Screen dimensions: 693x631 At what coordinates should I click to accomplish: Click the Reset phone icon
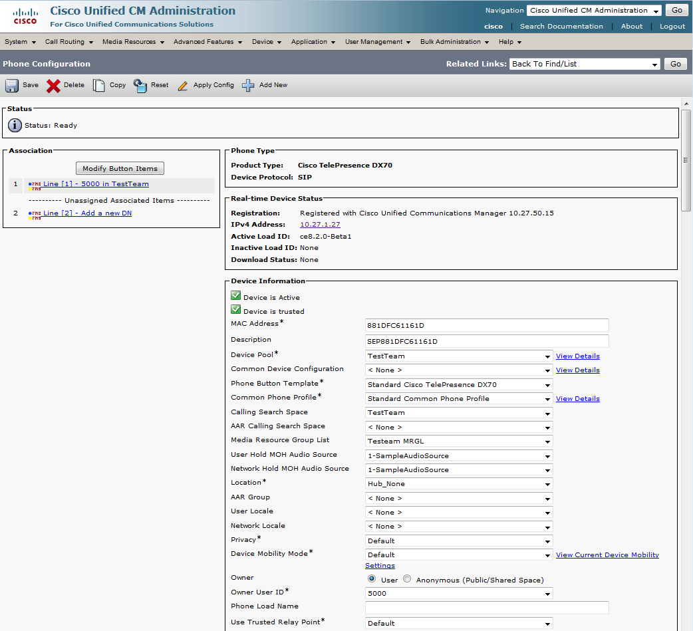140,86
